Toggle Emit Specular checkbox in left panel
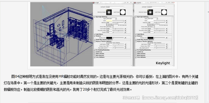The height and width of the screenshot is (103, 209). (x=119, y=25)
